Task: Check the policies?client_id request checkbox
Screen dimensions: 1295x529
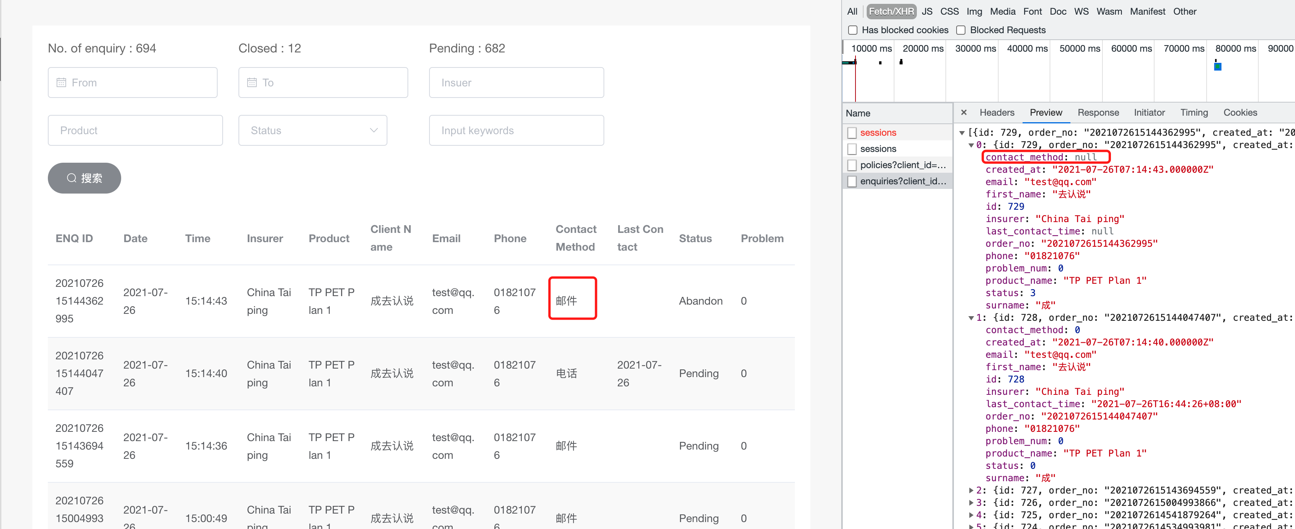Action: point(852,165)
